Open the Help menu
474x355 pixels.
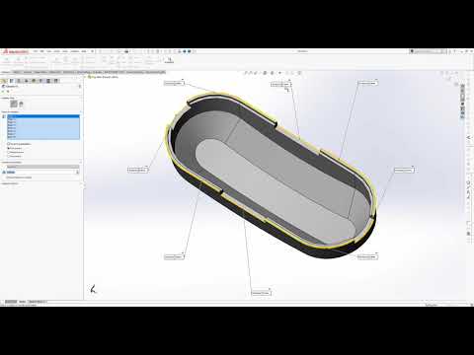tap(84, 51)
